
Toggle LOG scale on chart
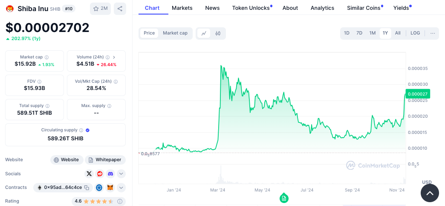[415, 33]
